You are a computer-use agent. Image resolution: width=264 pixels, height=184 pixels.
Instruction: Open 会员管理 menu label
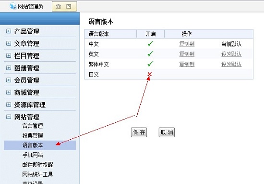pyautogui.click(x=26, y=80)
